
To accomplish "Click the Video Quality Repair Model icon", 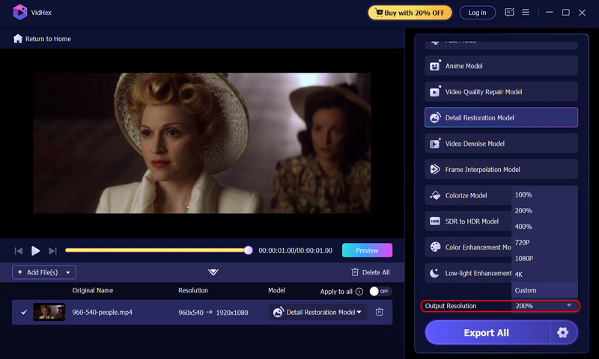I will 435,91.
